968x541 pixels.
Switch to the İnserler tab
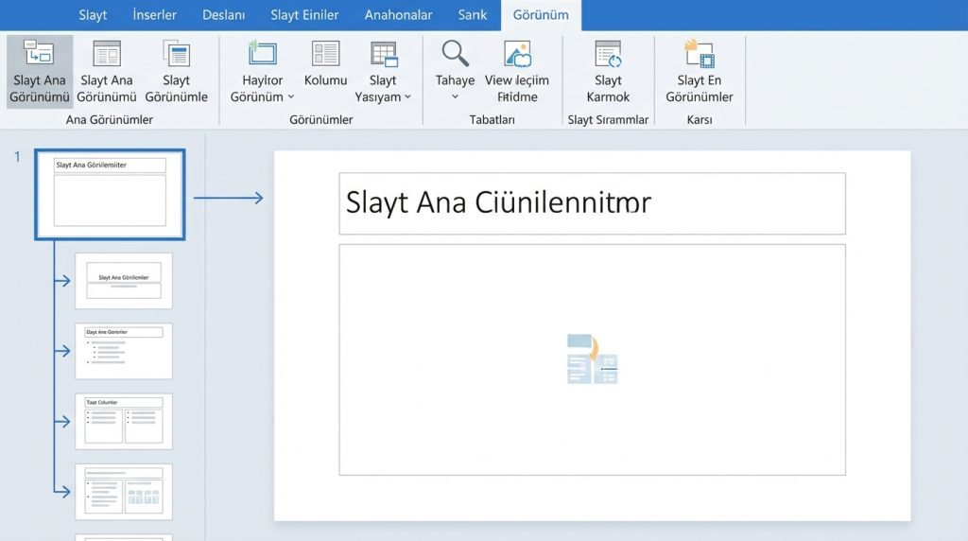[x=154, y=15]
